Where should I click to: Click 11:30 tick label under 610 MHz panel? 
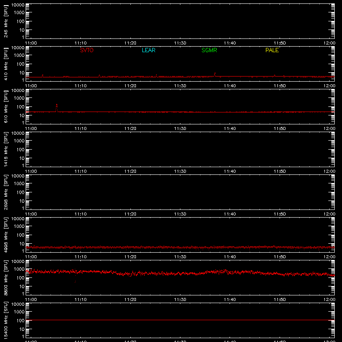click(x=180, y=129)
